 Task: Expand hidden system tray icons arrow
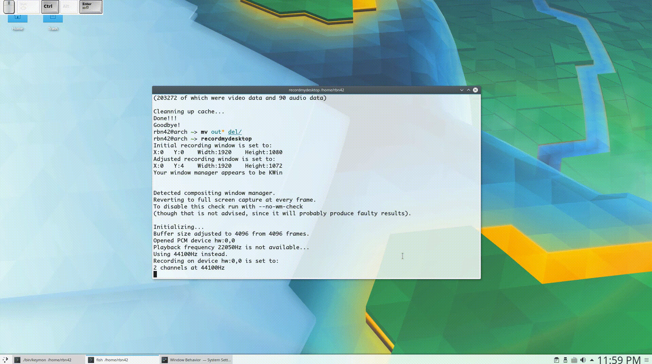click(x=592, y=360)
